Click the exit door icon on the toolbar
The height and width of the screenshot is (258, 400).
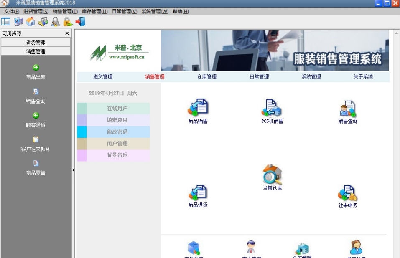(80, 21)
